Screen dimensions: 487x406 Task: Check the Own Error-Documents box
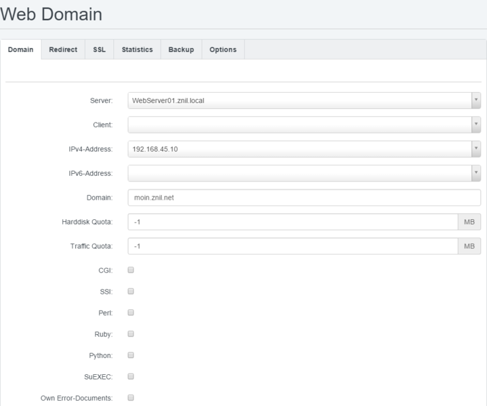pos(131,397)
